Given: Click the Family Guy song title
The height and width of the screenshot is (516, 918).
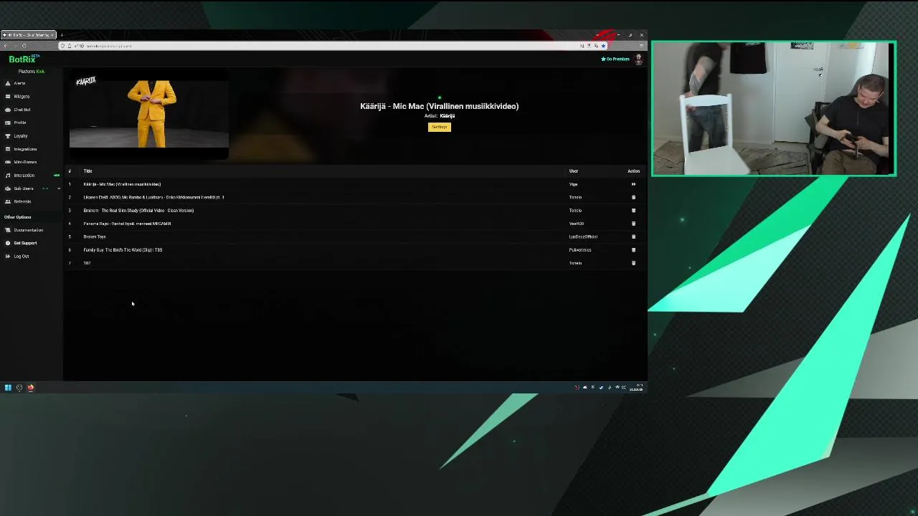Looking at the screenshot, I should click(123, 250).
